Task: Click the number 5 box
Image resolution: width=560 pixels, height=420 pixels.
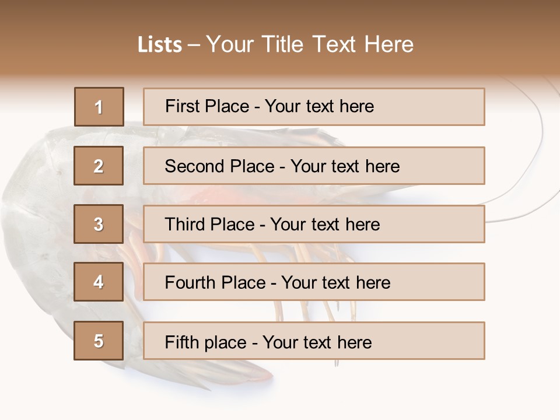Action: point(99,341)
